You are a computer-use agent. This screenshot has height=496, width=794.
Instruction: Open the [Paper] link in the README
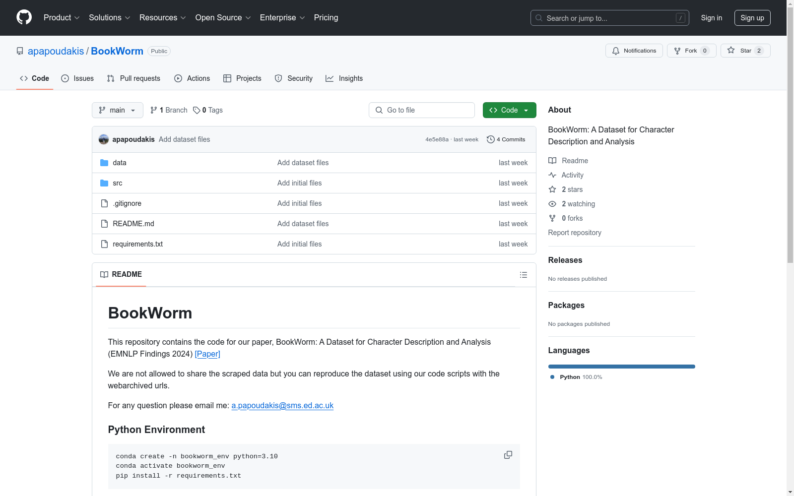pyautogui.click(x=207, y=354)
